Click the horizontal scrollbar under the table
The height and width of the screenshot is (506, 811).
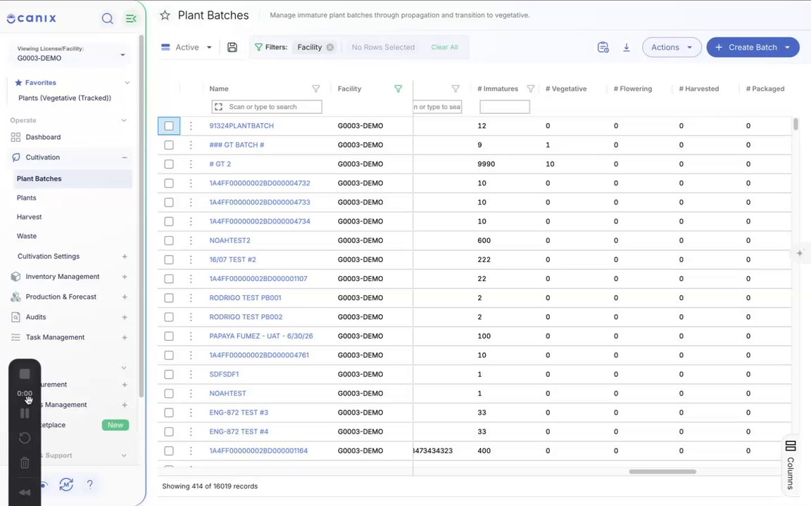[x=662, y=472]
